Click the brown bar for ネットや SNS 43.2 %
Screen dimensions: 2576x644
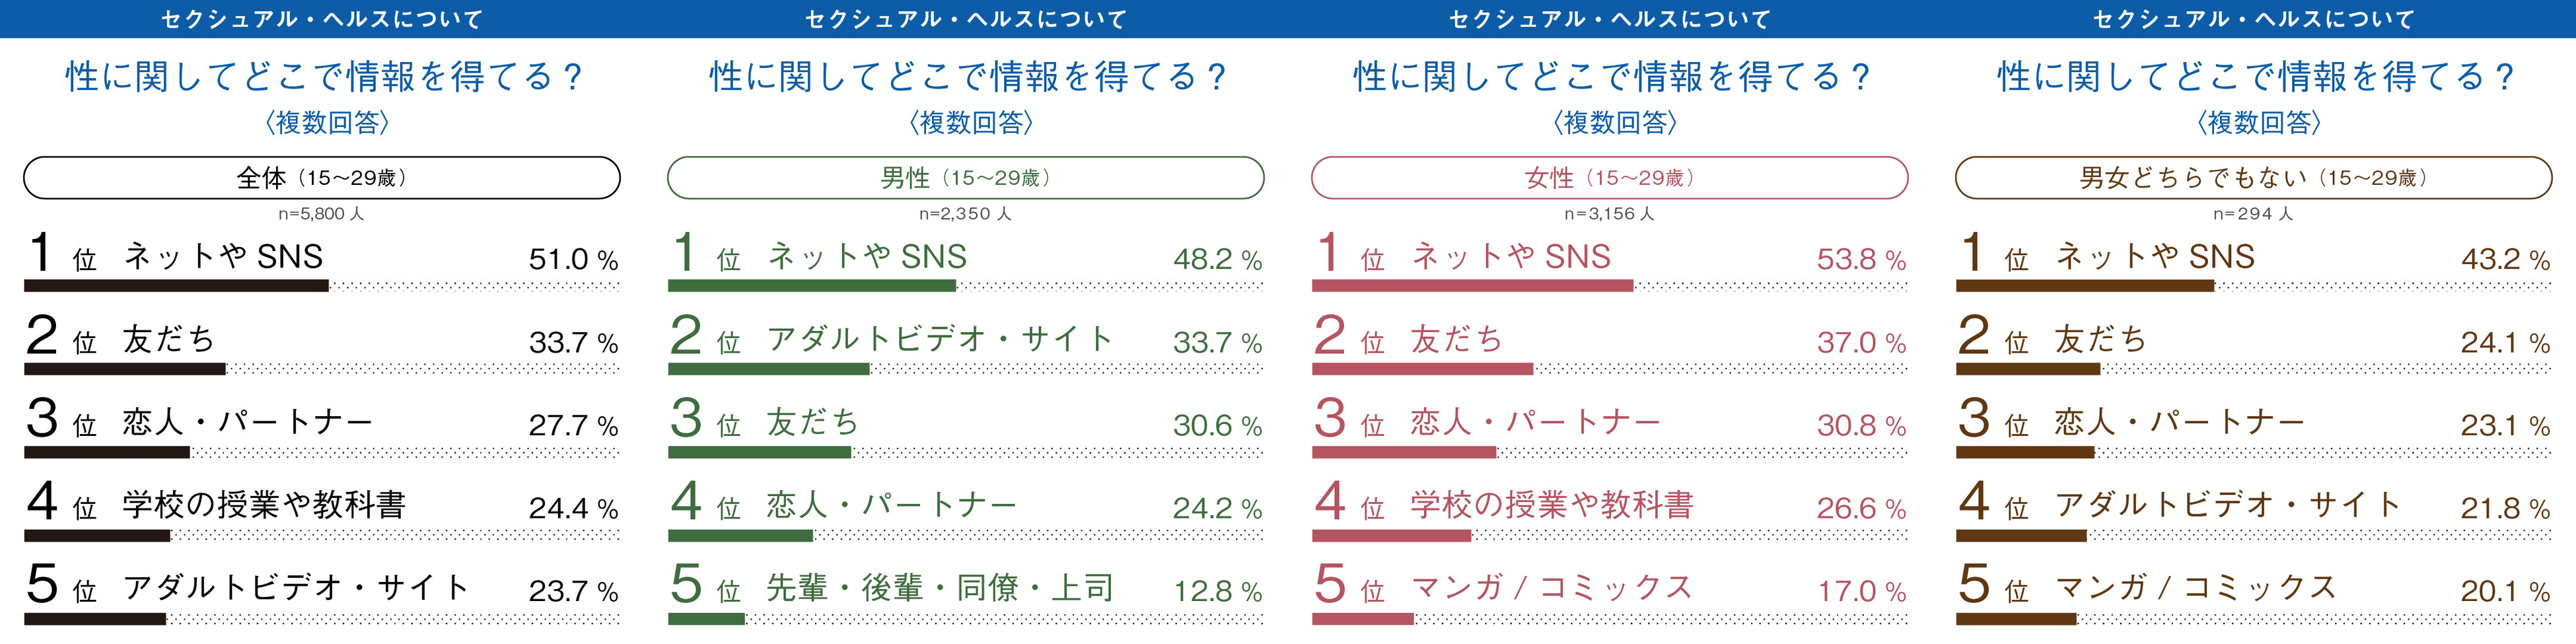pos(2085,286)
